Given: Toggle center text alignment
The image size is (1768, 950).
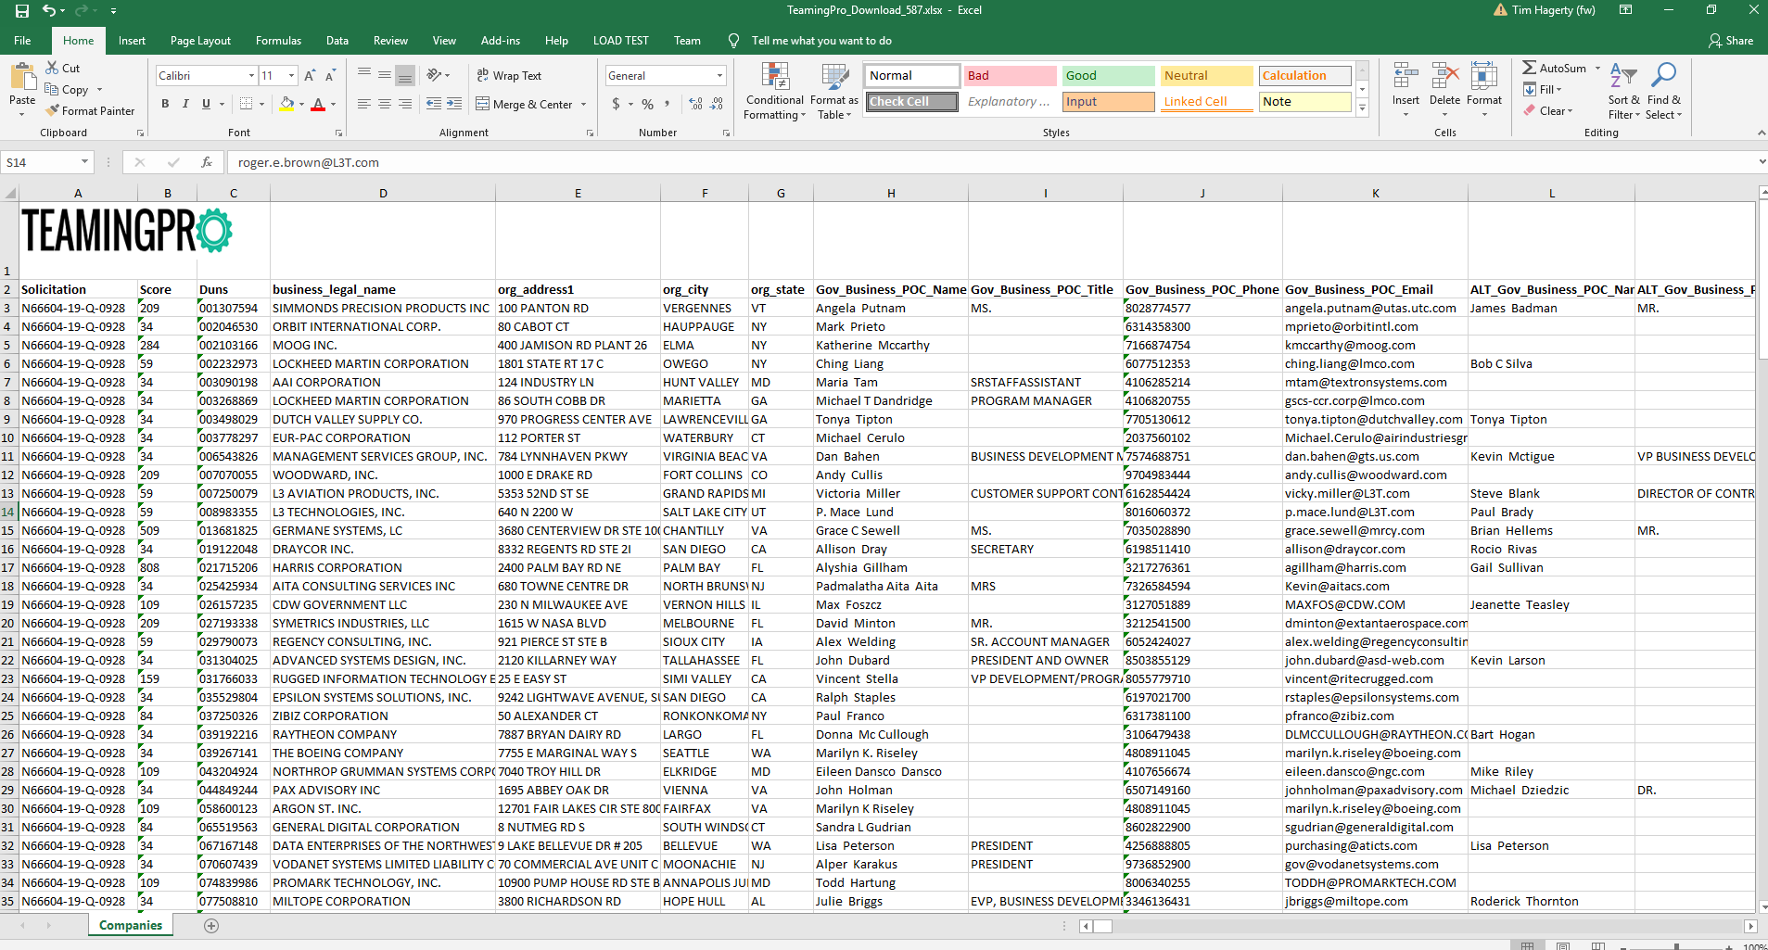Looking at the screenshot, I should click(x=385, y=104).
